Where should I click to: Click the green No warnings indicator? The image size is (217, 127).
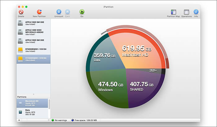pyautogui.click(x=53, y=120)
